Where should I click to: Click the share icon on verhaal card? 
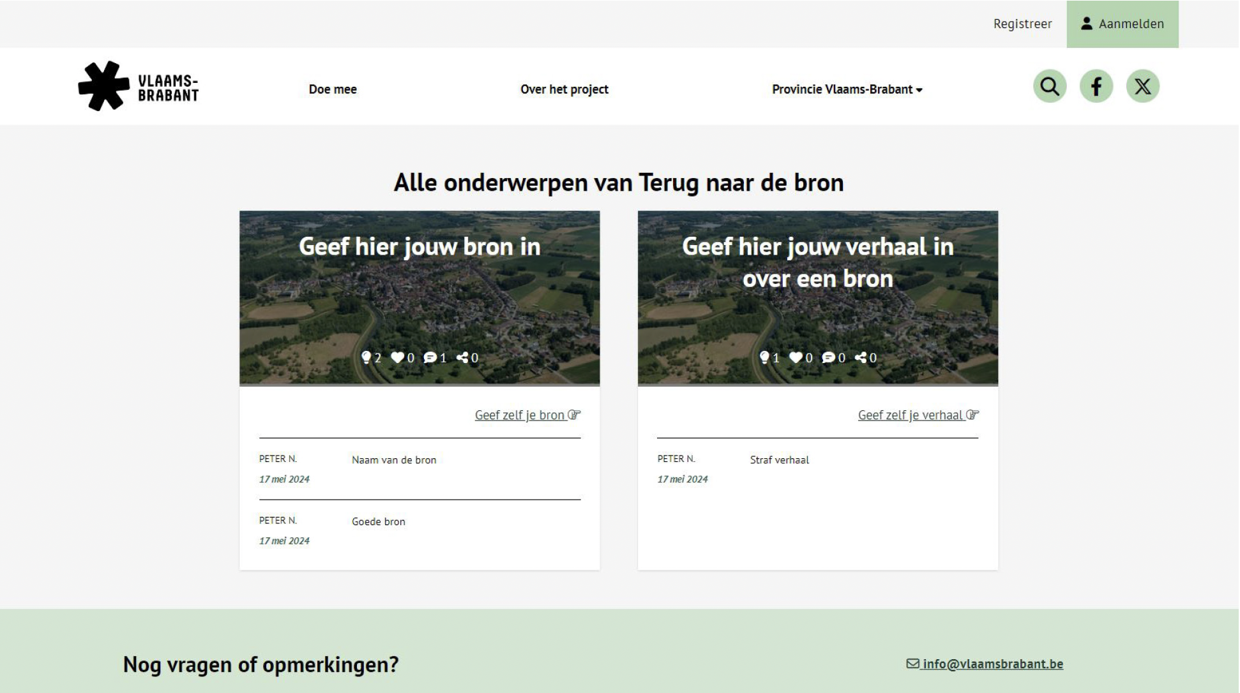pos(861,358)
